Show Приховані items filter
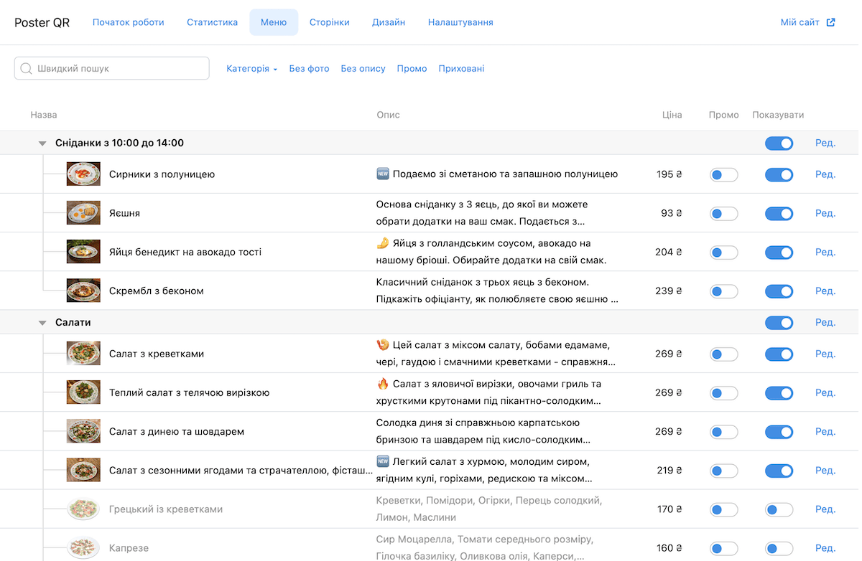Image resolution: width=862 pixels, height=561 pixels. [461, 69]
